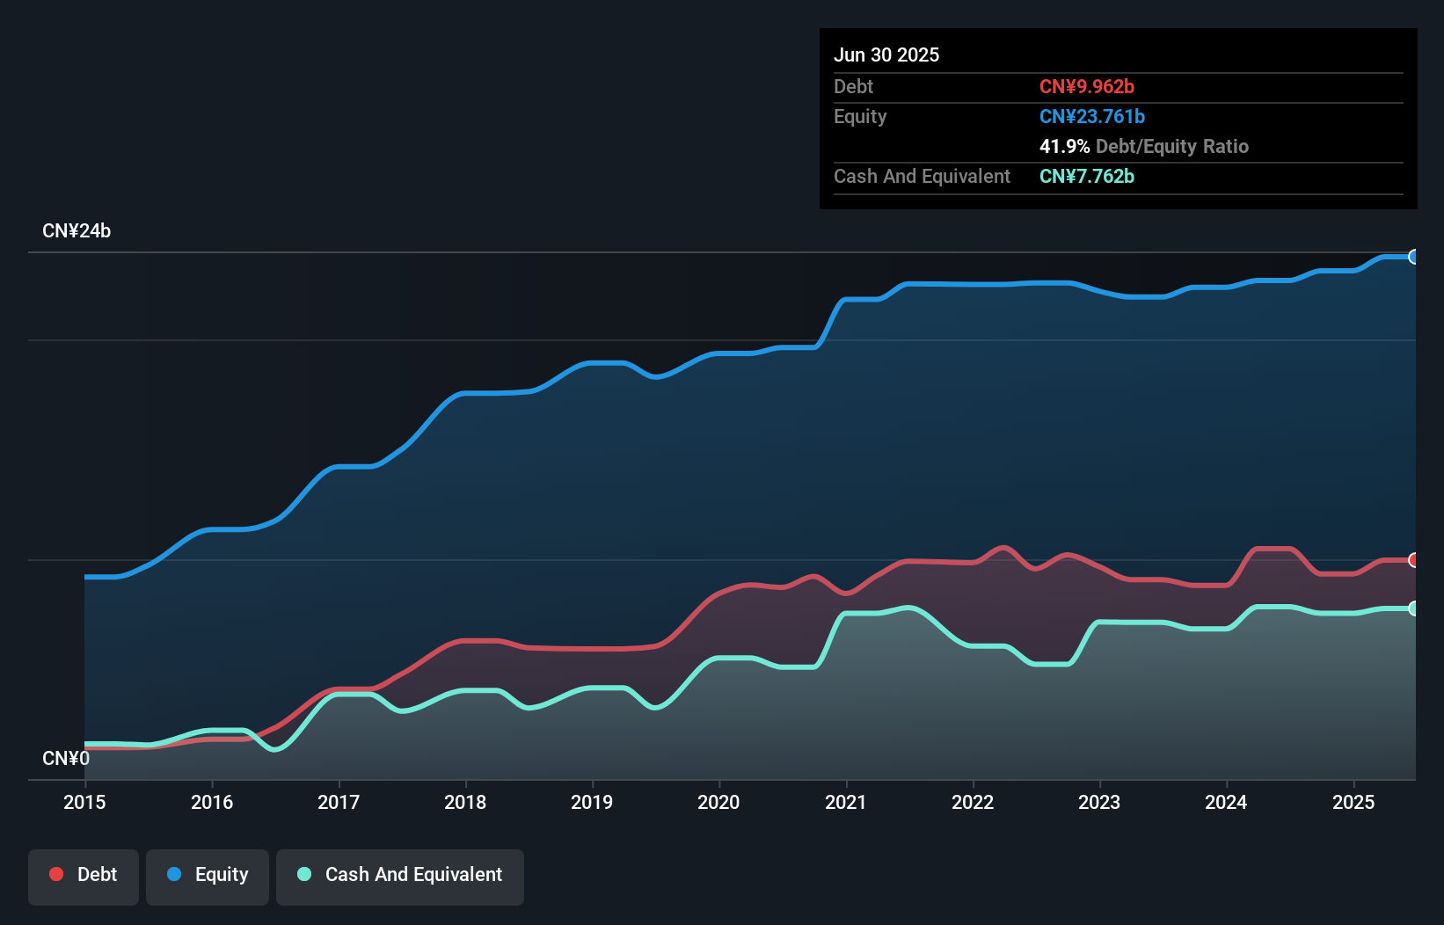Click the blue Equity legend dot
Viewport: 1444px width, 925px height.
[174, 874]
